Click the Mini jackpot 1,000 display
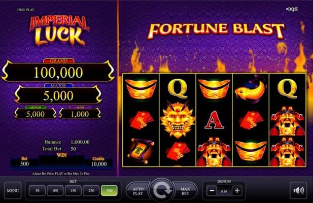Screen dimensions: 313x203 pyautogui.click(x=80, y=114)
